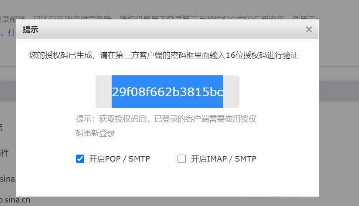Click the blank white area beneath the checkboxes

click(x=167, y=181)
